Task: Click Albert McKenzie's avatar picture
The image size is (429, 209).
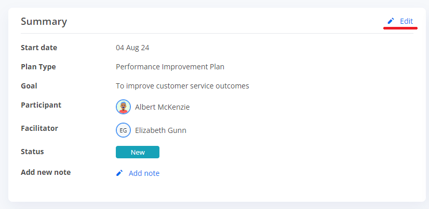Action: 123,107
